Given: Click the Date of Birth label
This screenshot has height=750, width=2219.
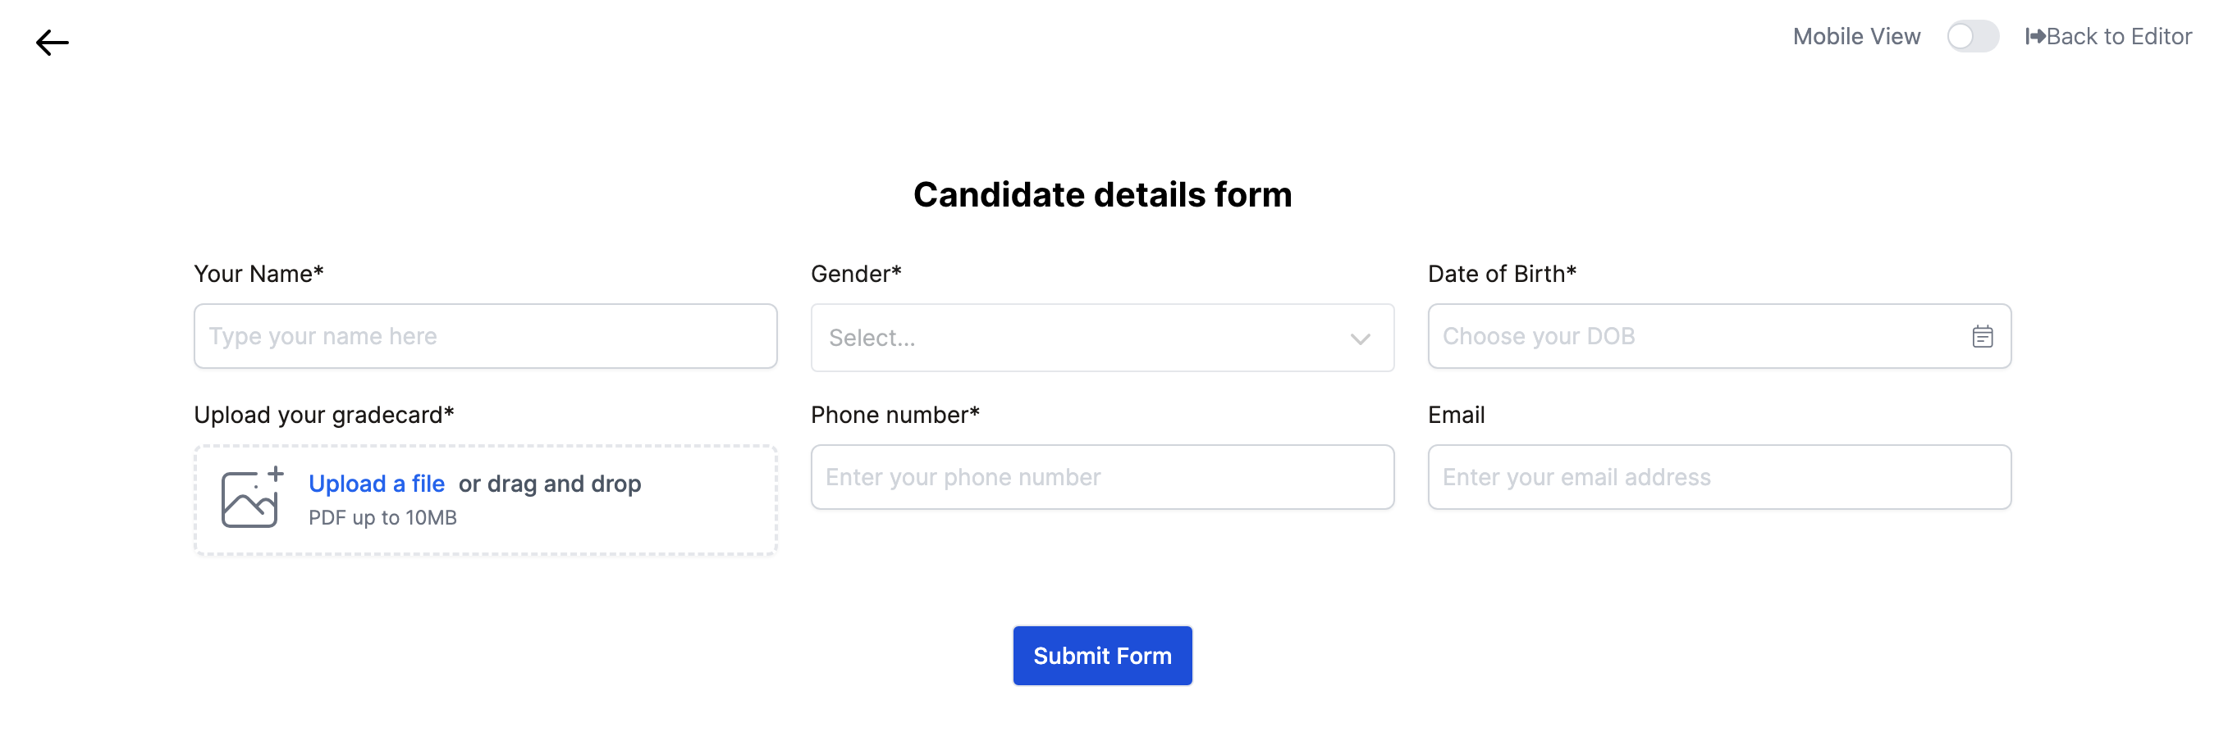Looking at the screenshot, I should click(1501, 274).
